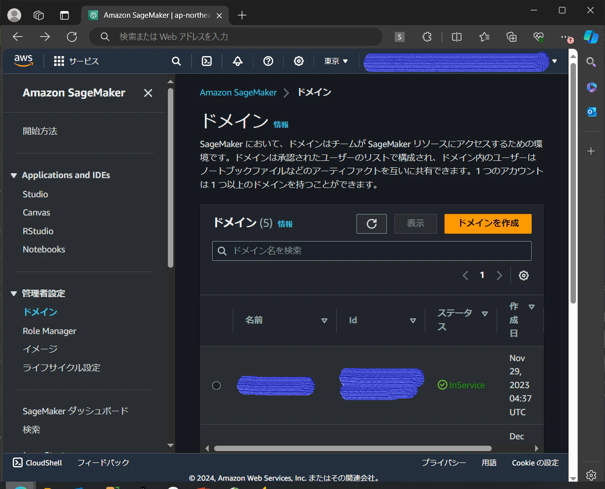This screenshot has width=605, height=489.
Task: Open RStudio in side navigation
Action: click(x=38, y=231)
